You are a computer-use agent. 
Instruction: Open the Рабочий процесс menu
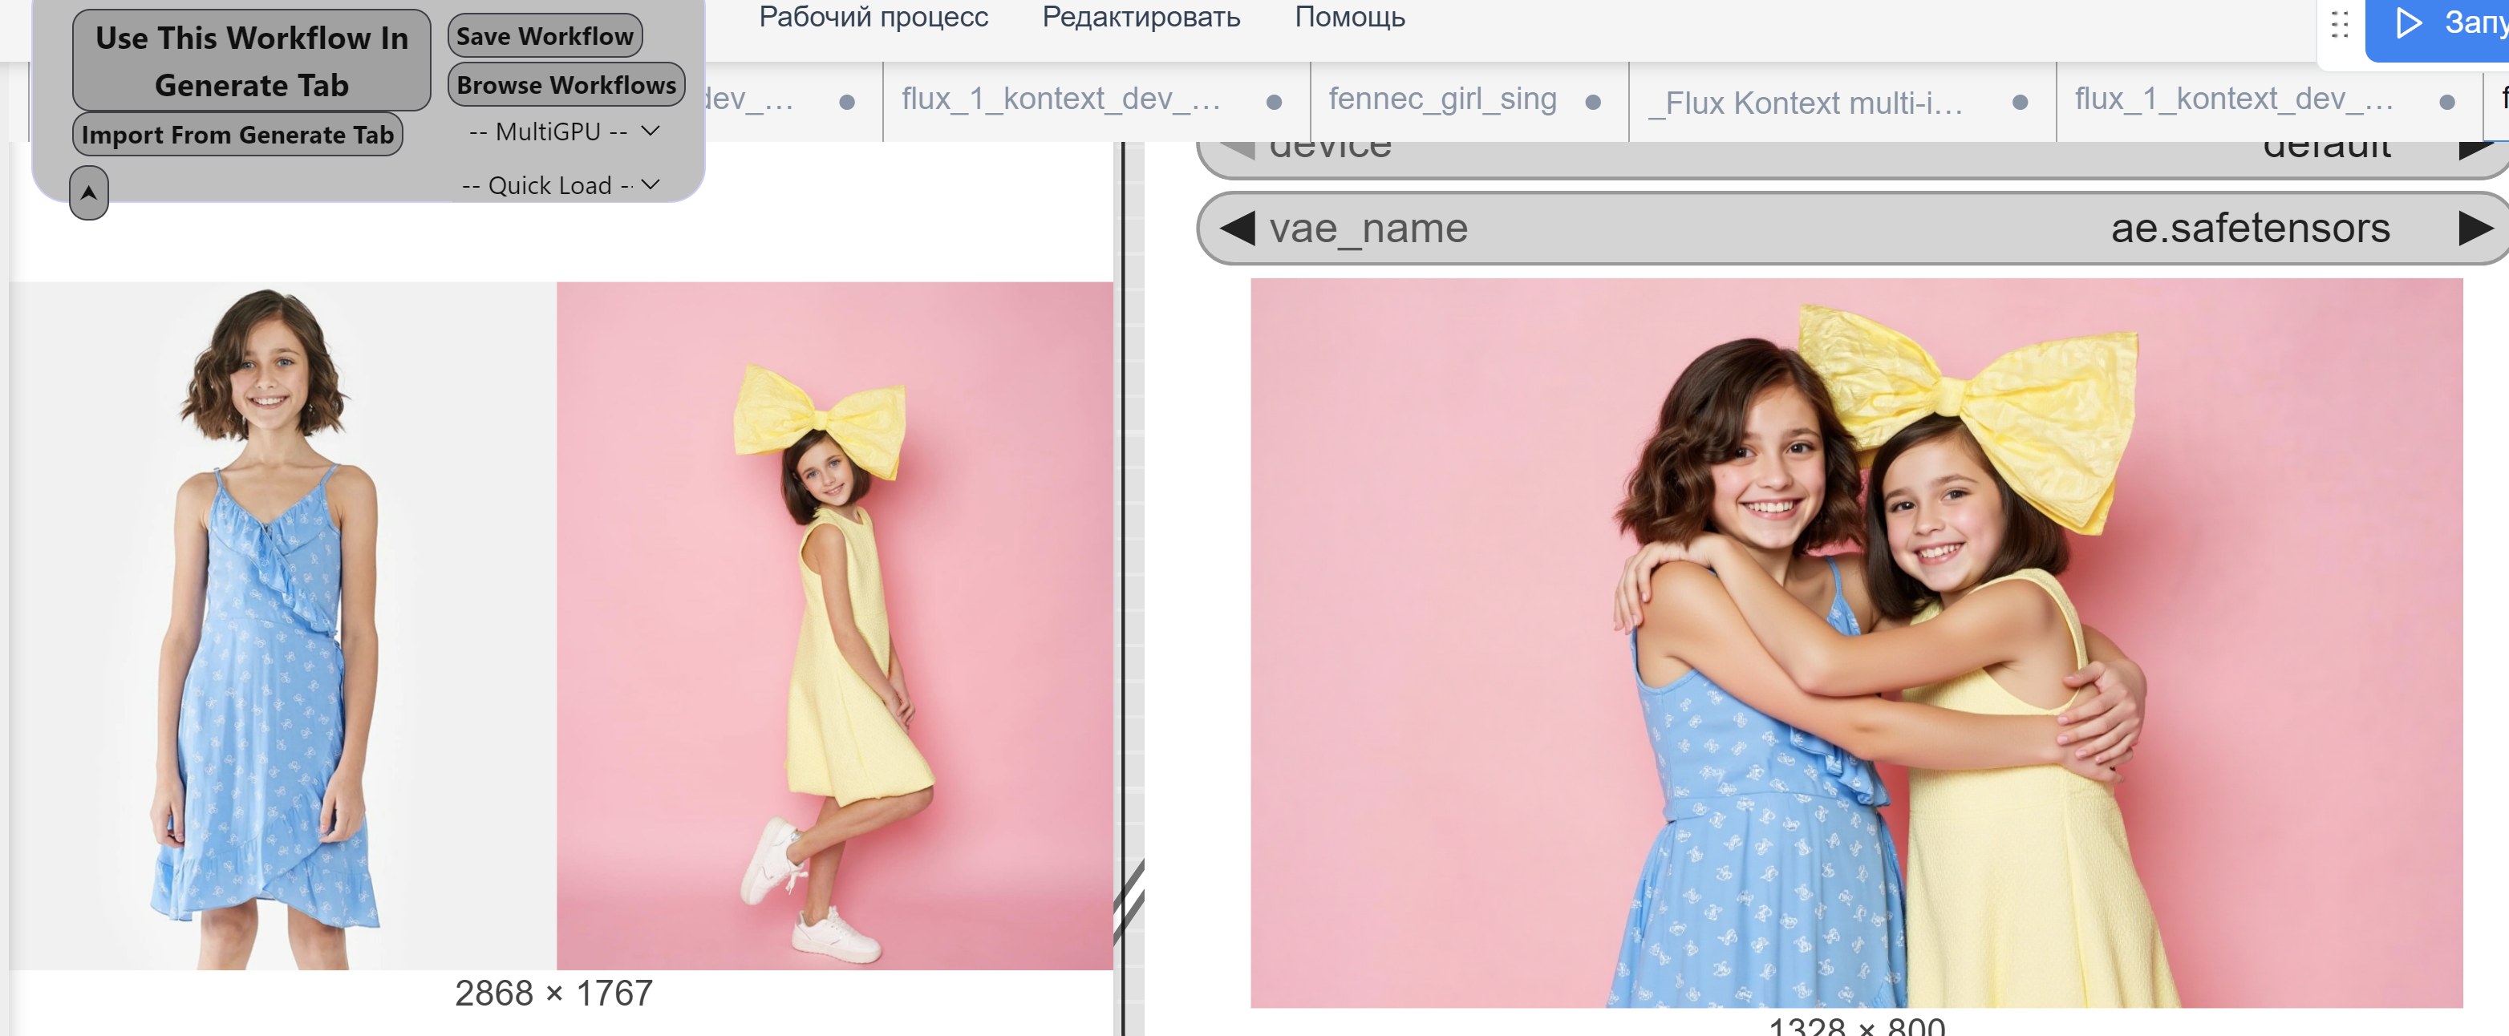tap(873, 18)
